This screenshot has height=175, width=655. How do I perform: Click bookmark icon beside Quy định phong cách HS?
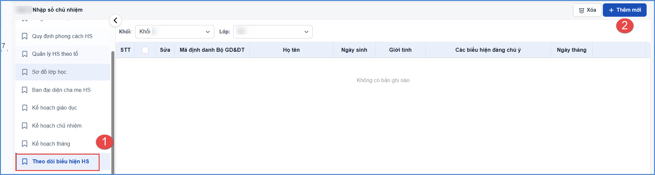click(24, 36)
